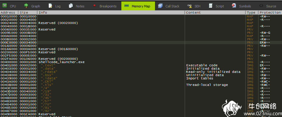Click the Source tab code-brackets icon
This screenshot has height=117, width=282.
[261, 6]
